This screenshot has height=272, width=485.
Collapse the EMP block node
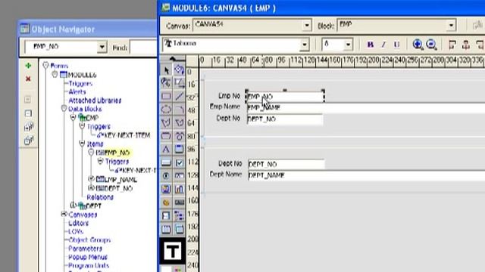[x=73, y=117]
